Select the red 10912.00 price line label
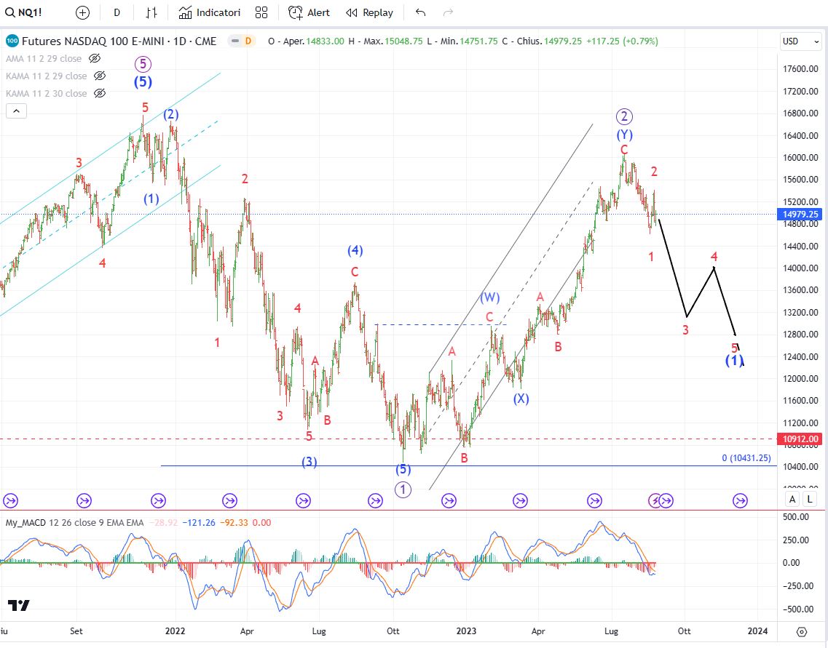Image resolution: width=828 pixels, height=648 pixels. [800, 439]
